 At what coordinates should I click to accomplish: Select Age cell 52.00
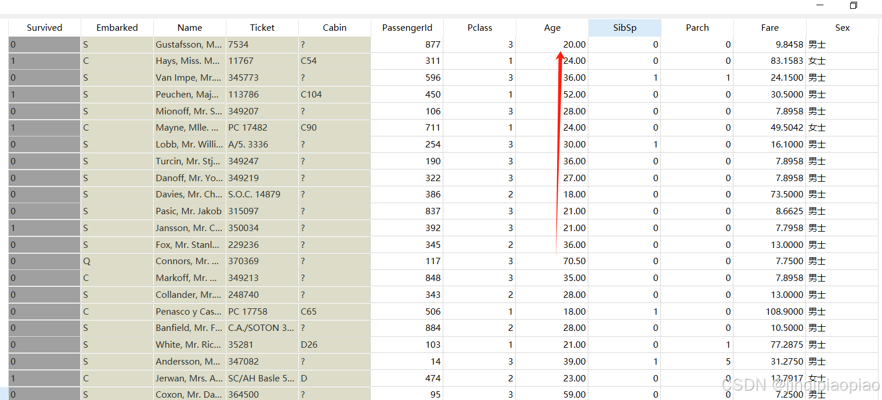pyautogui.click(x=552, y=94)
